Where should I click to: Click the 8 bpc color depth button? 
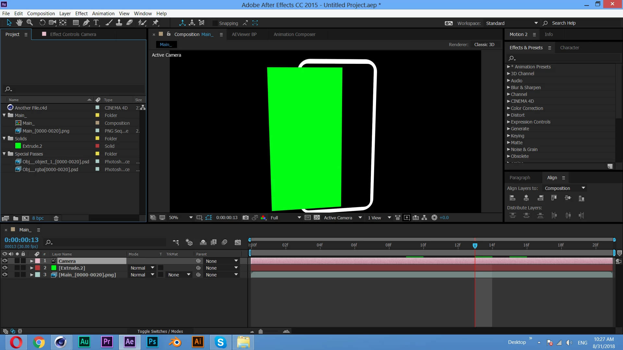38,218
